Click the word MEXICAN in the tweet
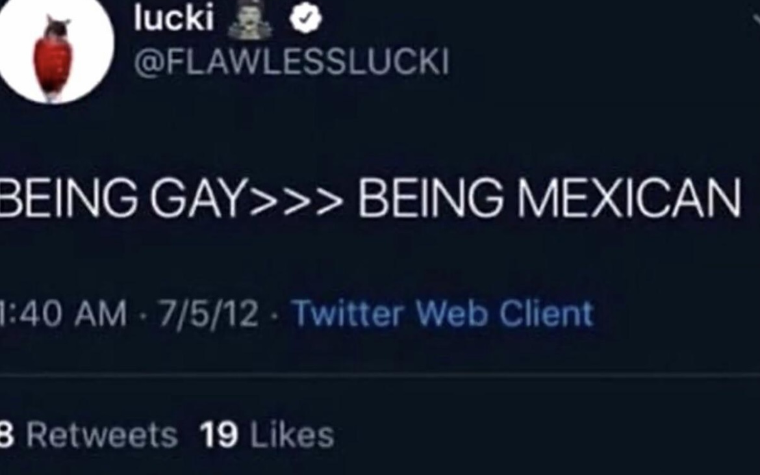 coord(629,198)
